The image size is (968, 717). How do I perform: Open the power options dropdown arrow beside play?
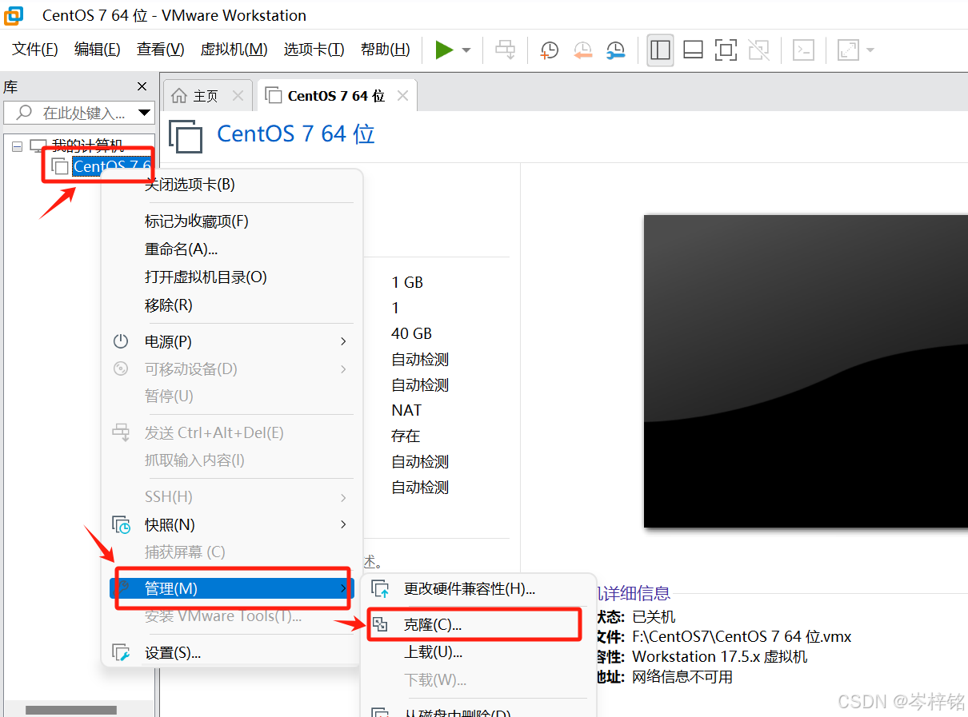[466, 50]
